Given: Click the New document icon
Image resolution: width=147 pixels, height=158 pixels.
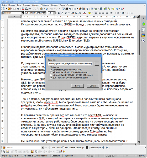Looking at the screenshot, I should point(4,9).
